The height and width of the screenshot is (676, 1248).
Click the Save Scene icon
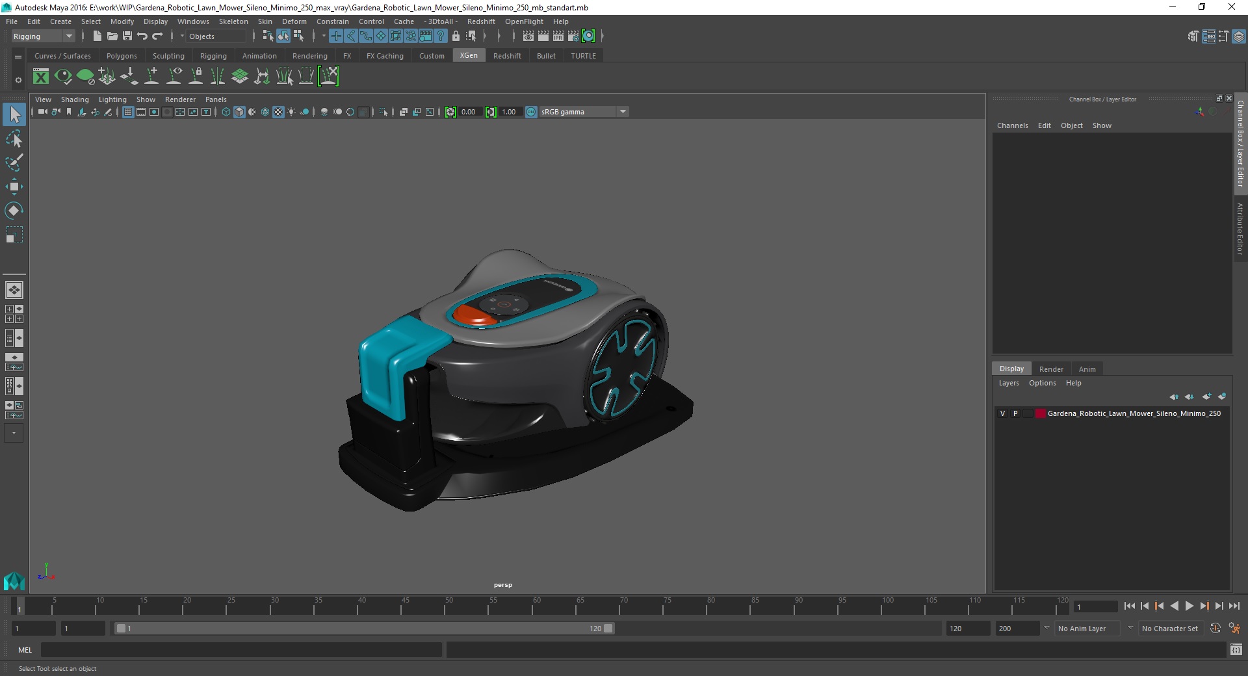tap(127, 36)
